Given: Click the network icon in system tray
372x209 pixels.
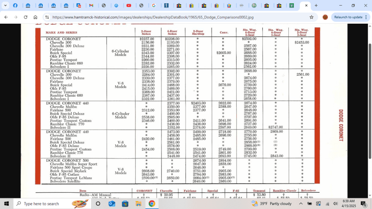Looking at the screenshot, I should pos(327,203).
